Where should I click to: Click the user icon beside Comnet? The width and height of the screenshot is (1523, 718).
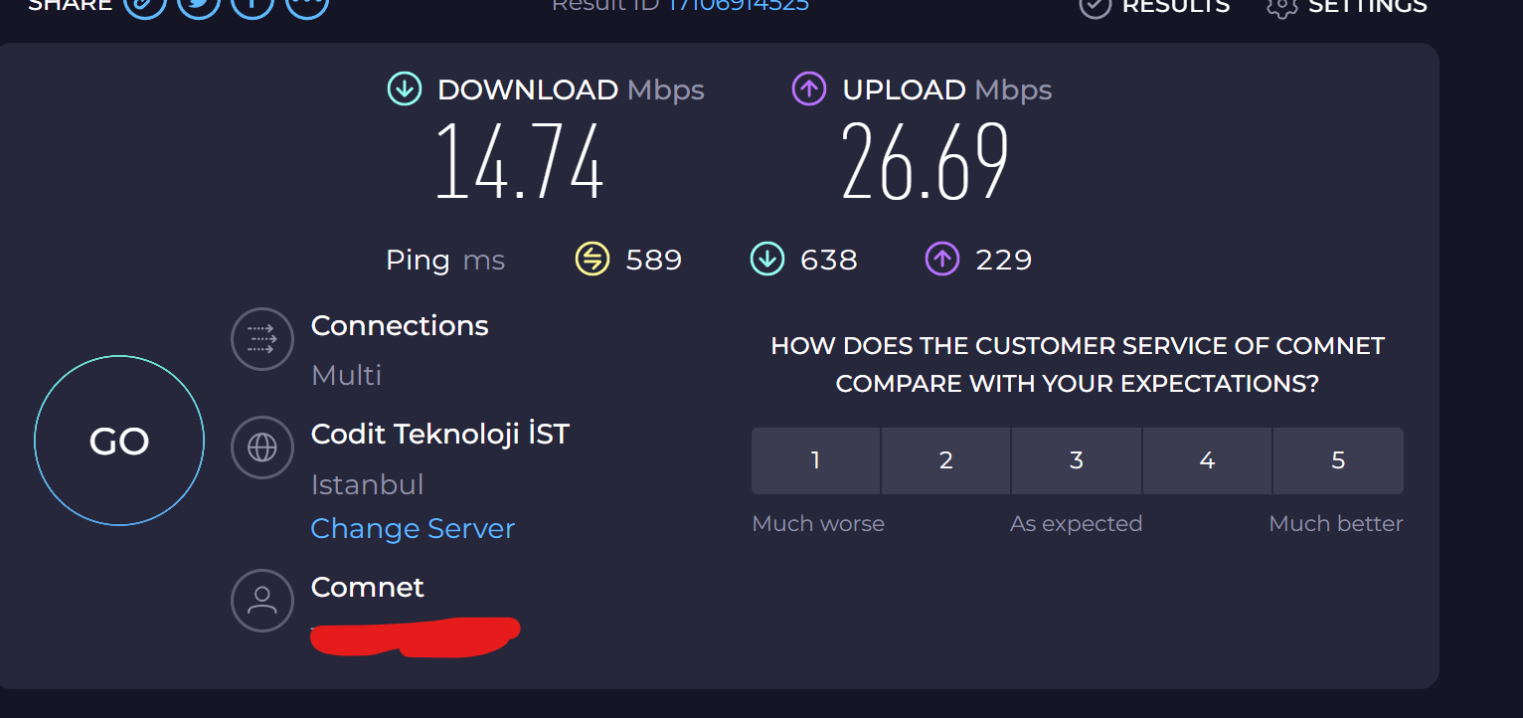(x=262, y=600)
